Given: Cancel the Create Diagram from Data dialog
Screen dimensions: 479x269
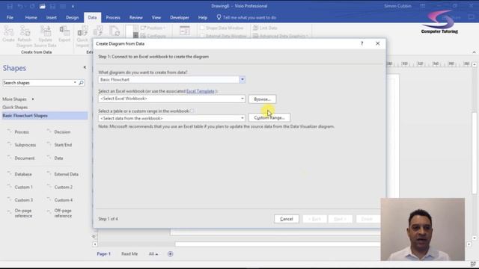Looking at the screenshot, I should (x=287, y=219).
